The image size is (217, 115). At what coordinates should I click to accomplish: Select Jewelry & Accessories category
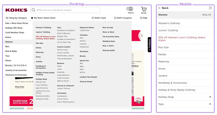coord(16,70)
